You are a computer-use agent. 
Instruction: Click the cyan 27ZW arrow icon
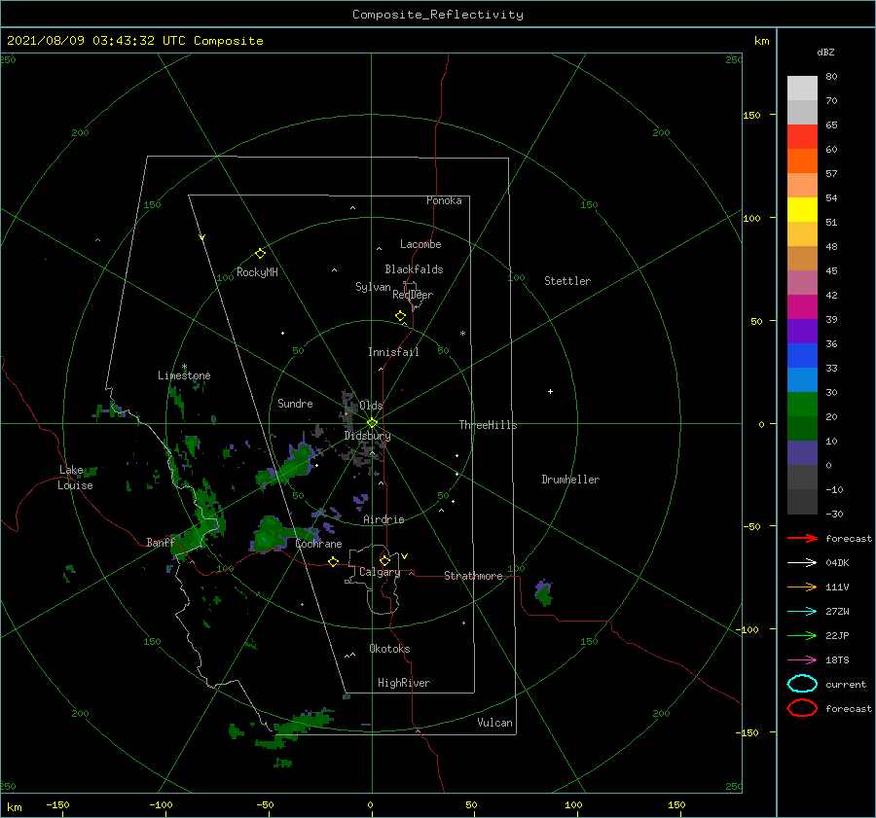(x=802, y=612)
